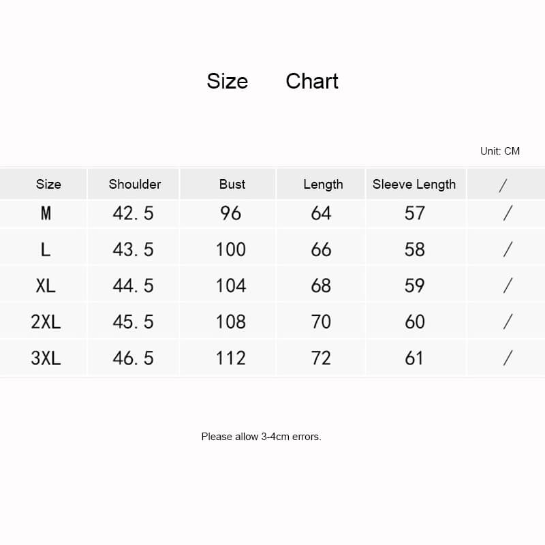Image resolution: width=545 pixels, height=545 pixels.
Task: Click sleeve length value 60
Action: tap(414, 322)
